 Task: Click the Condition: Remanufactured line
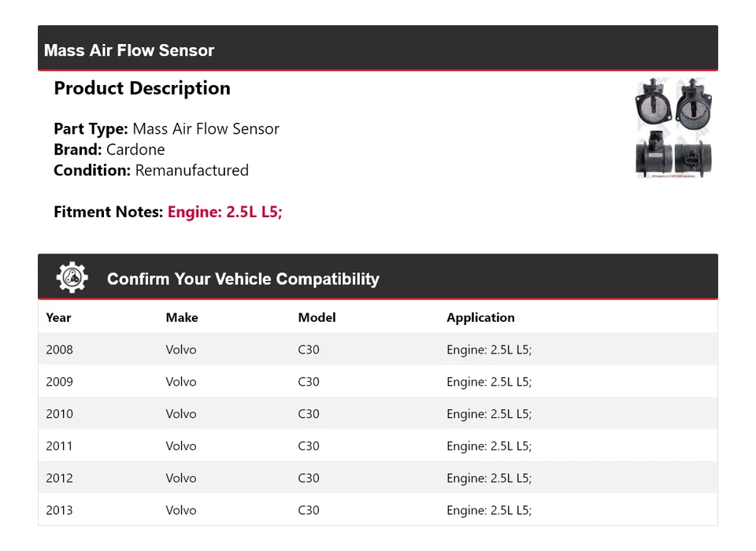click(x=151, y=170)
